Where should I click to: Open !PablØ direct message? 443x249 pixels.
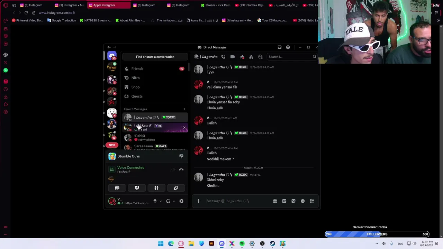pos(155,137)
